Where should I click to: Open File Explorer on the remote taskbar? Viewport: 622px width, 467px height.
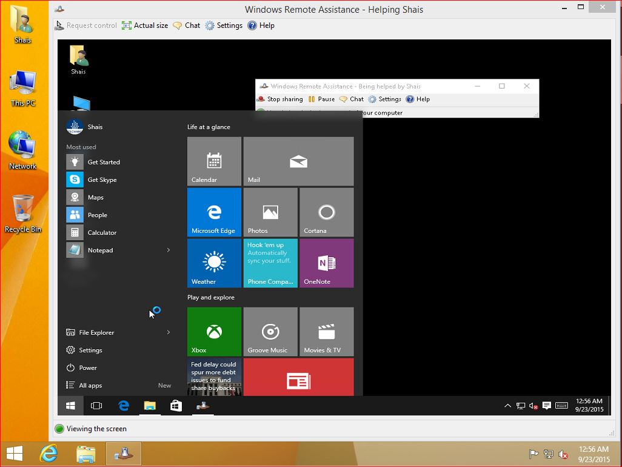click(150, 406)
